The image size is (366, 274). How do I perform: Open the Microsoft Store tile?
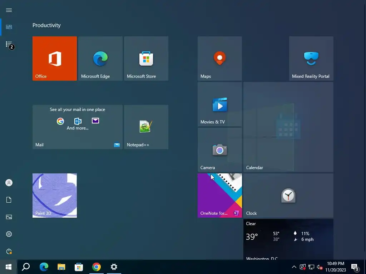tap(146, 59)
